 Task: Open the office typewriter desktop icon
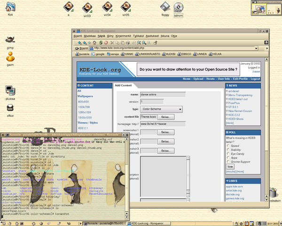(x=10, y=111)
